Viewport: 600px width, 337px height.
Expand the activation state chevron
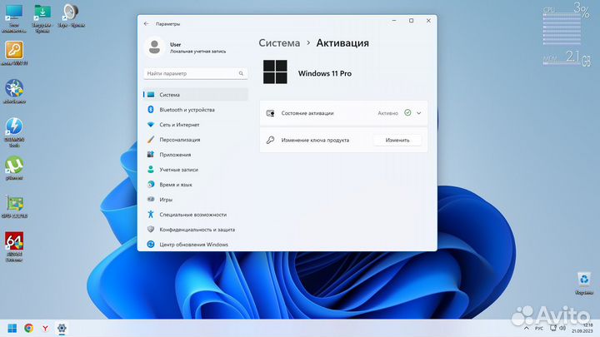pyautogui.click(x=419, y=112)
